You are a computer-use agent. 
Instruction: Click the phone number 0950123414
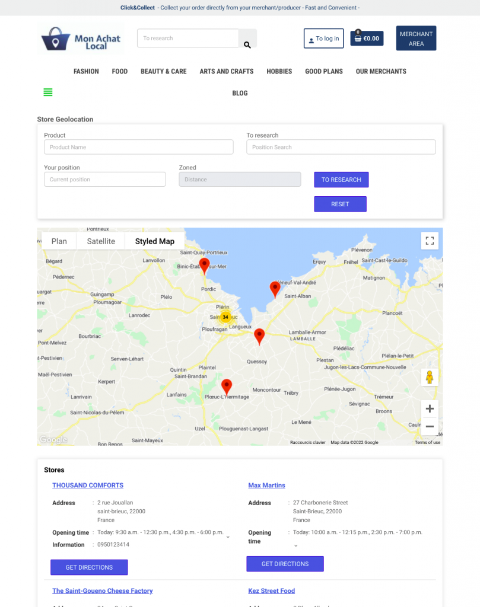coord(113,544)
